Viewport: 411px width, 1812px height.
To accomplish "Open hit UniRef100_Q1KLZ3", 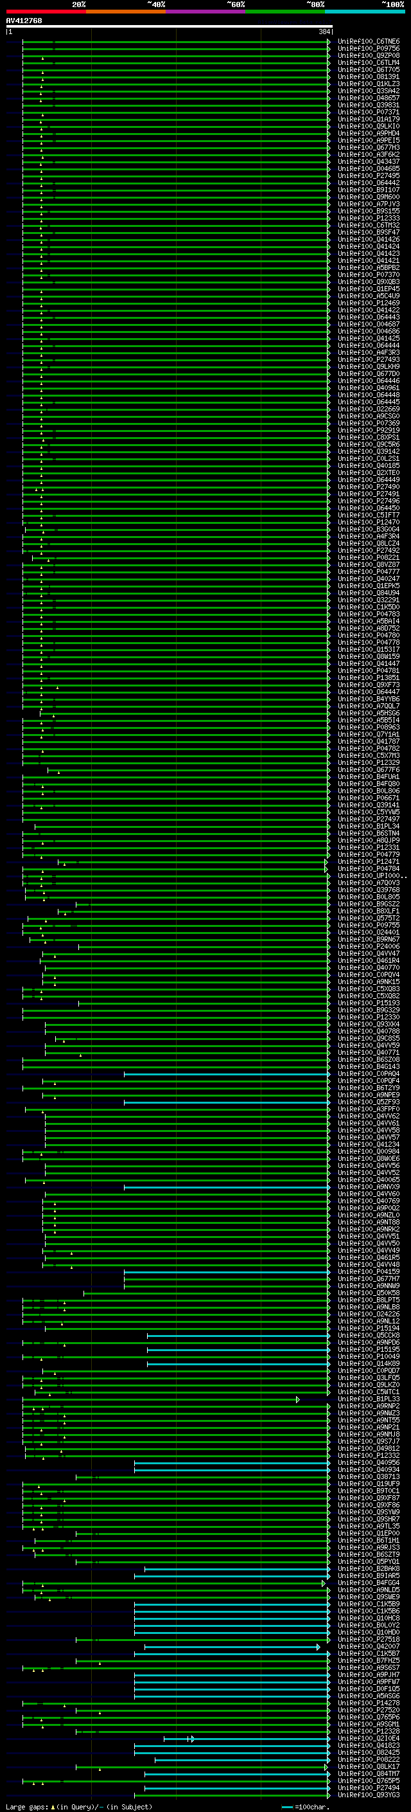I will point(369,84).
